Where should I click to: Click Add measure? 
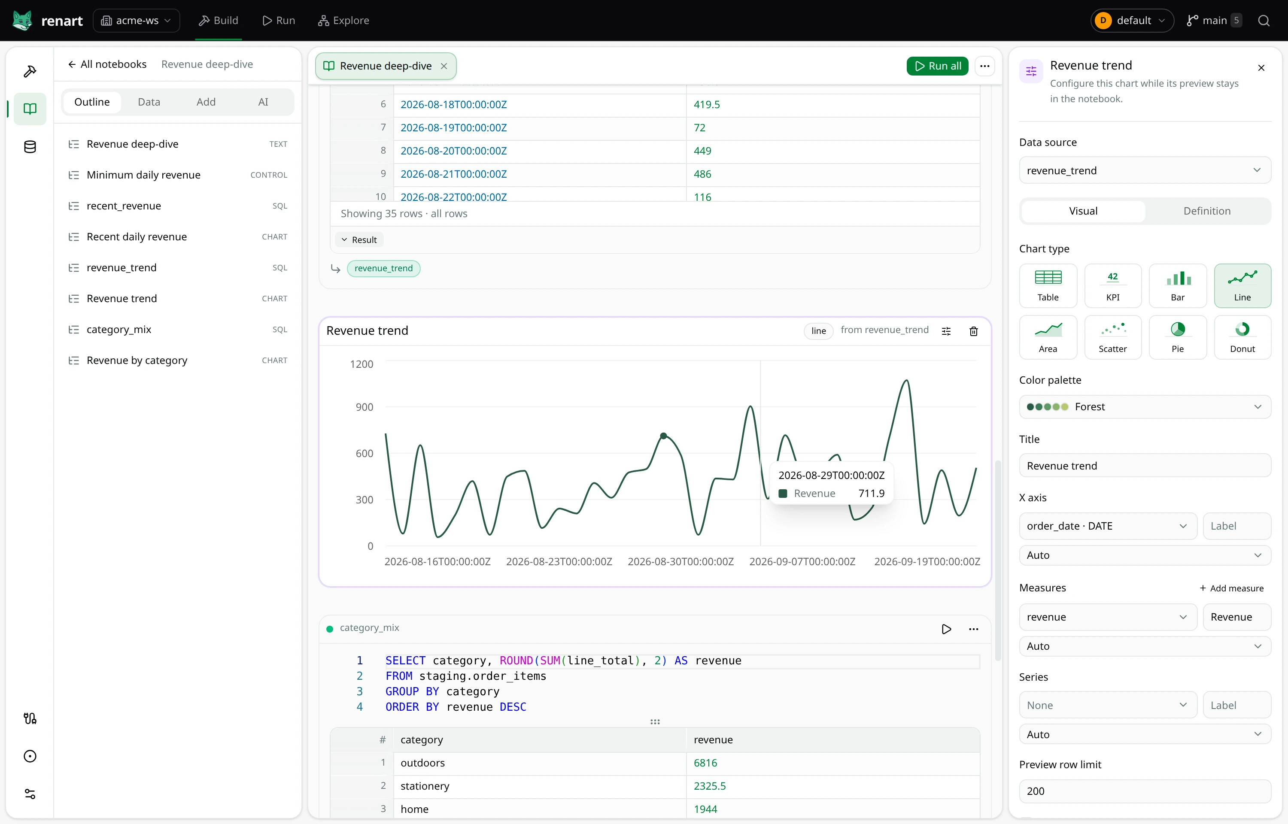coord(1231,588)
